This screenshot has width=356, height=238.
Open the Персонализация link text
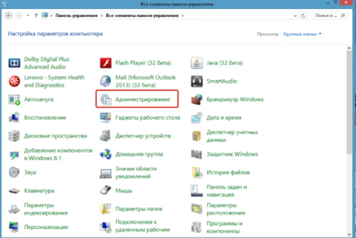[x=46, y=227]
